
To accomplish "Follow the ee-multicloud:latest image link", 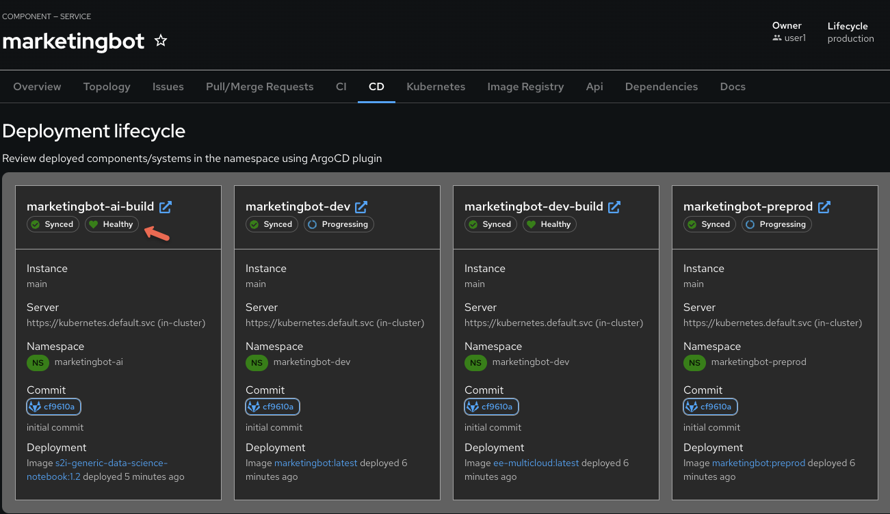I will coord(536,463).
